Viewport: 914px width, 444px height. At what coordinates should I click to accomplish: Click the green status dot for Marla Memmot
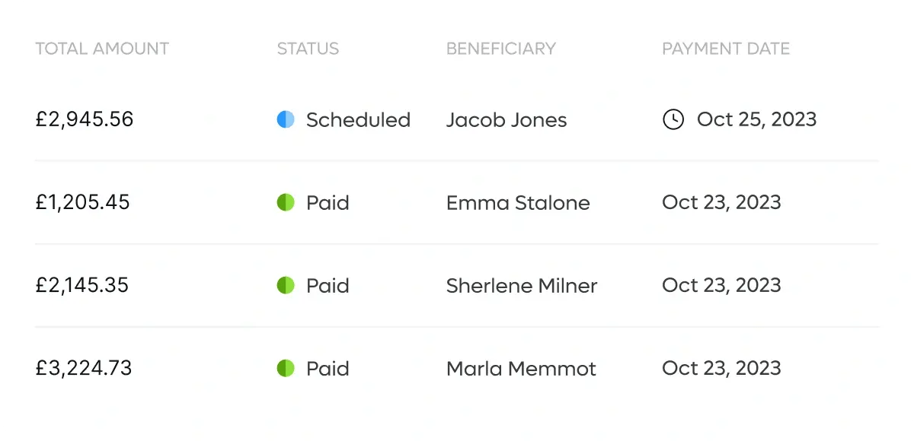[x=286, y=368]
